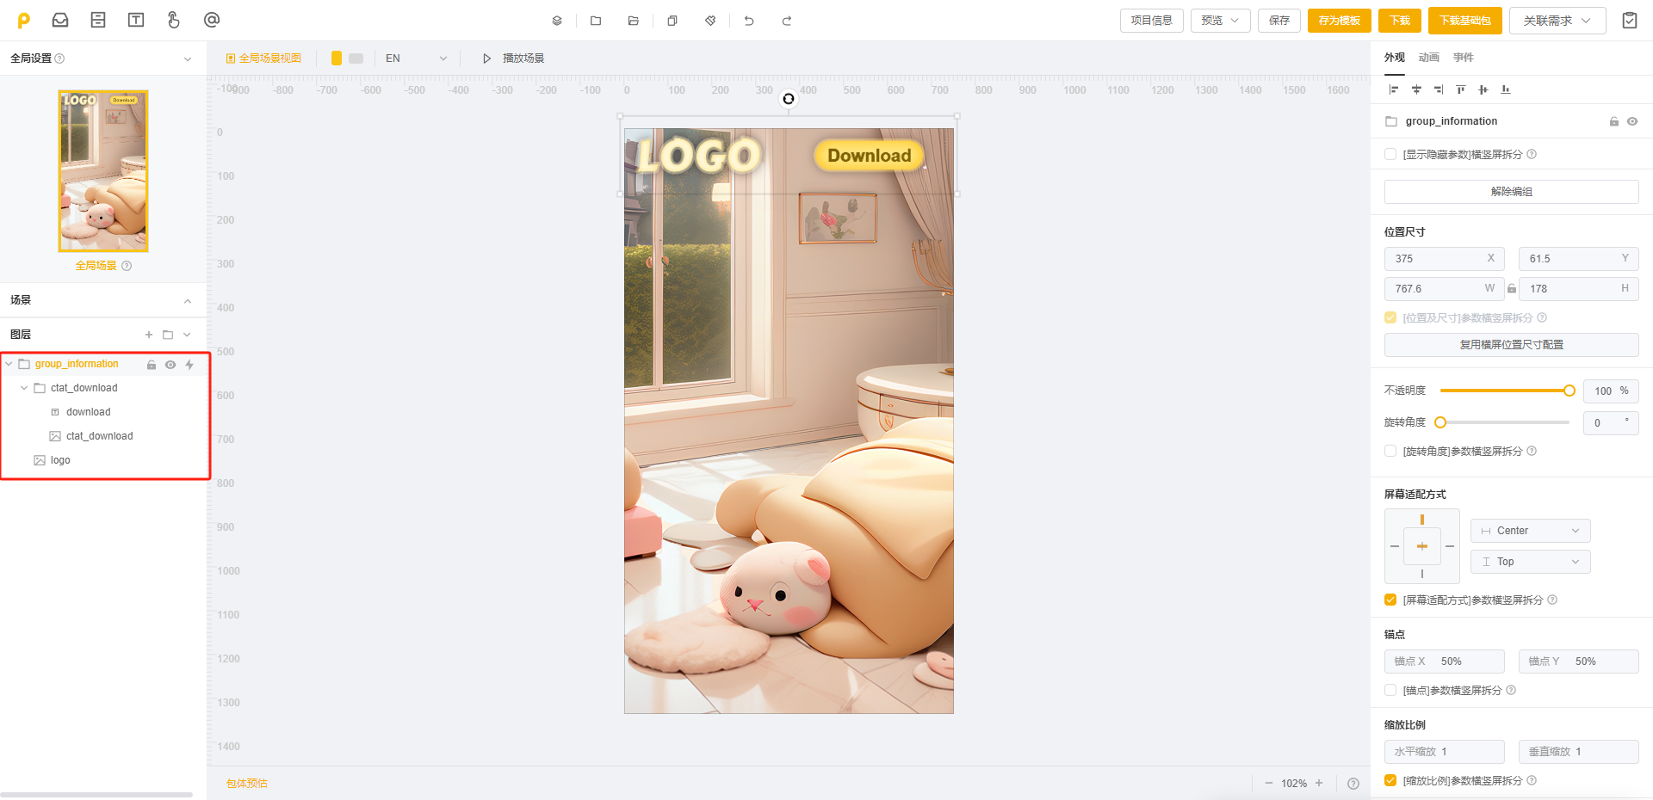Screen dimensions: 1653x800
Task: Zoom in using the plus icon
Action: [1319, 783]
